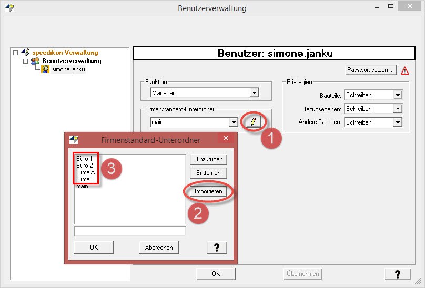Click the Benutzerverwaltung group icon in tree
This screenshot has height=288, width=425.
[x=35, y=60]
